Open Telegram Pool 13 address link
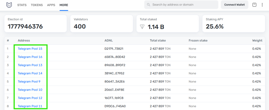 30,65
